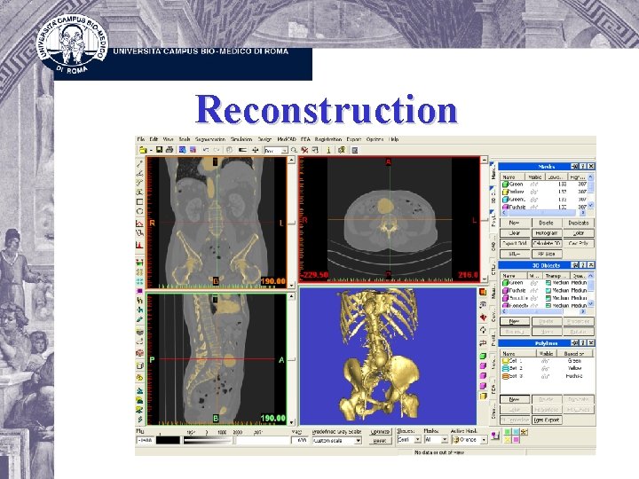Click the help question mark in 3D Objects header
Screen dimensions: 639x479
pyautogui.click(x=583, y=265)
